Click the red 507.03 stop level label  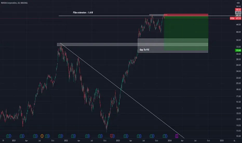pyautogui.click(x=238, y=10)
